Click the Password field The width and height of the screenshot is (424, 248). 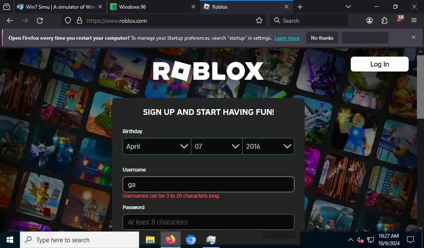(208, 222)
